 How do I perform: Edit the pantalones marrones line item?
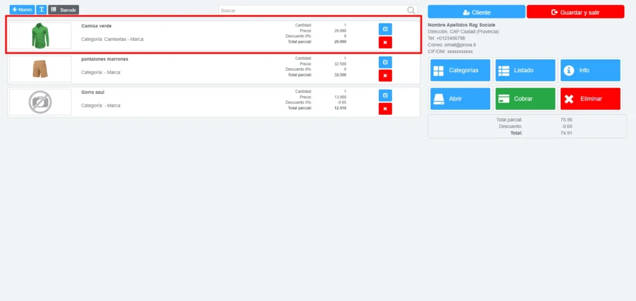click(x=385, y=62)
